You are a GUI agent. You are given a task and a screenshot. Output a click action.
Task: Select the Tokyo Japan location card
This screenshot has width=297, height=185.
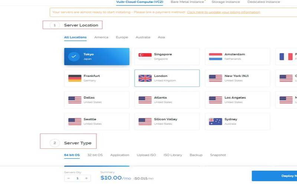(97, 57)
